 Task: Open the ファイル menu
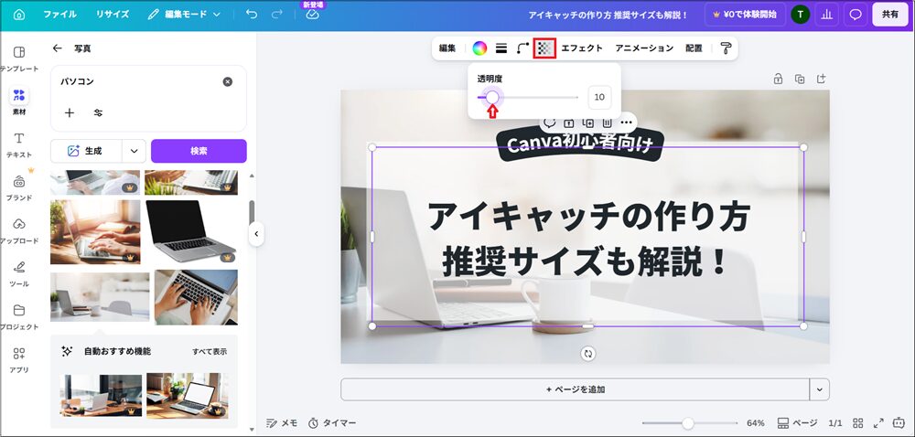(59, 15)
